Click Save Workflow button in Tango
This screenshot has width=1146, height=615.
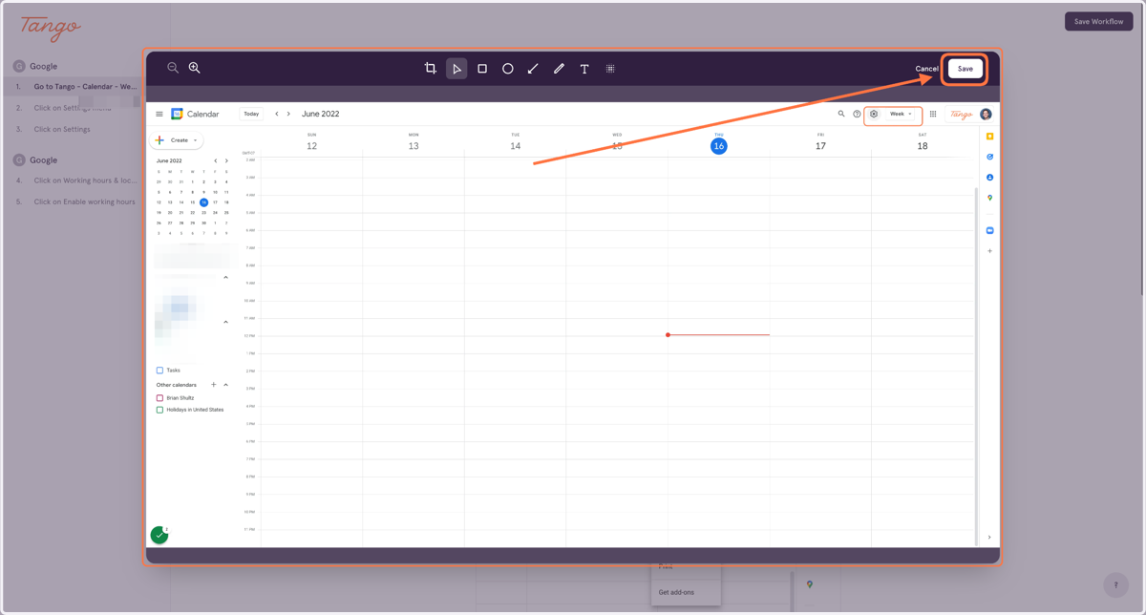[1098, 21]
